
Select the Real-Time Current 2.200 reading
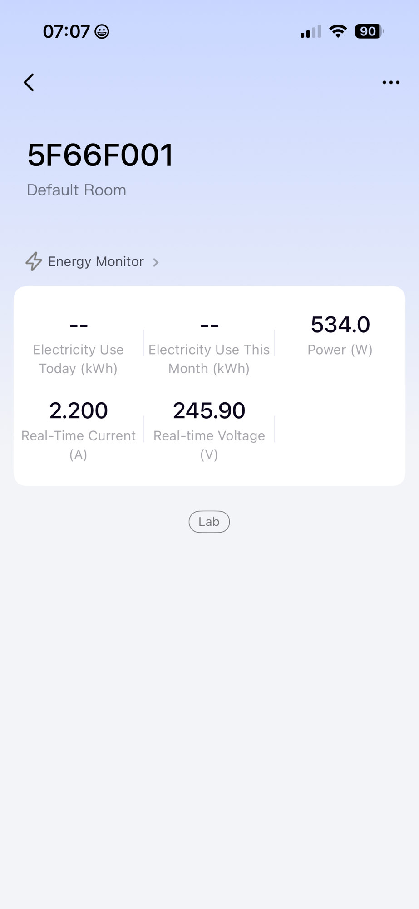[79, 410]
